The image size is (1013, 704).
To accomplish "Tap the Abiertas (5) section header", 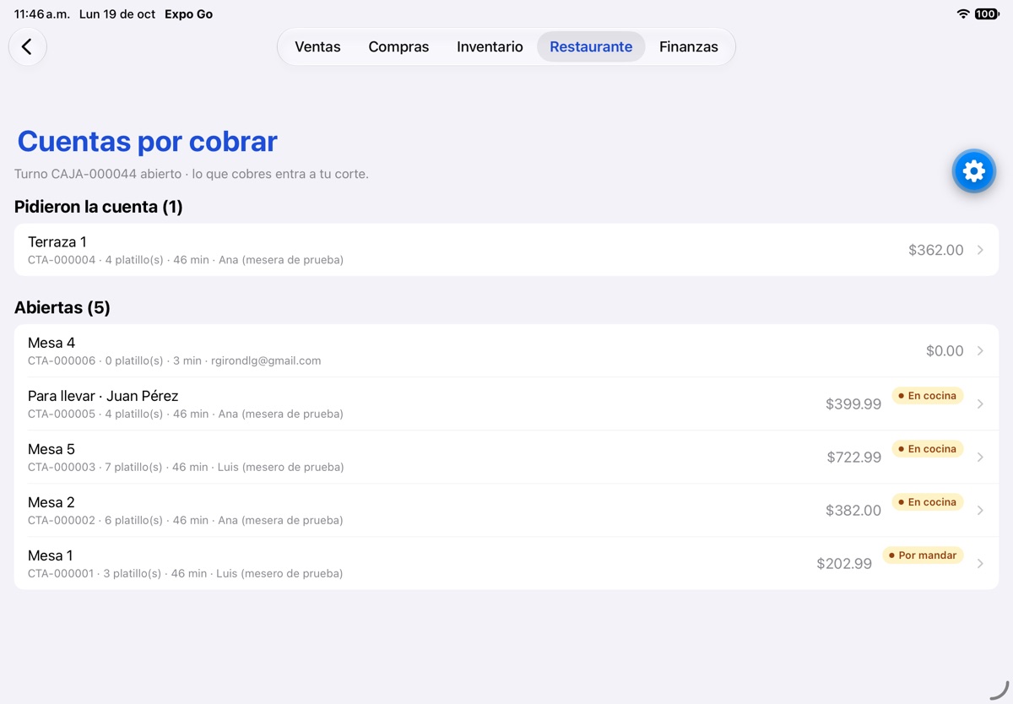I will click(62, 307).
